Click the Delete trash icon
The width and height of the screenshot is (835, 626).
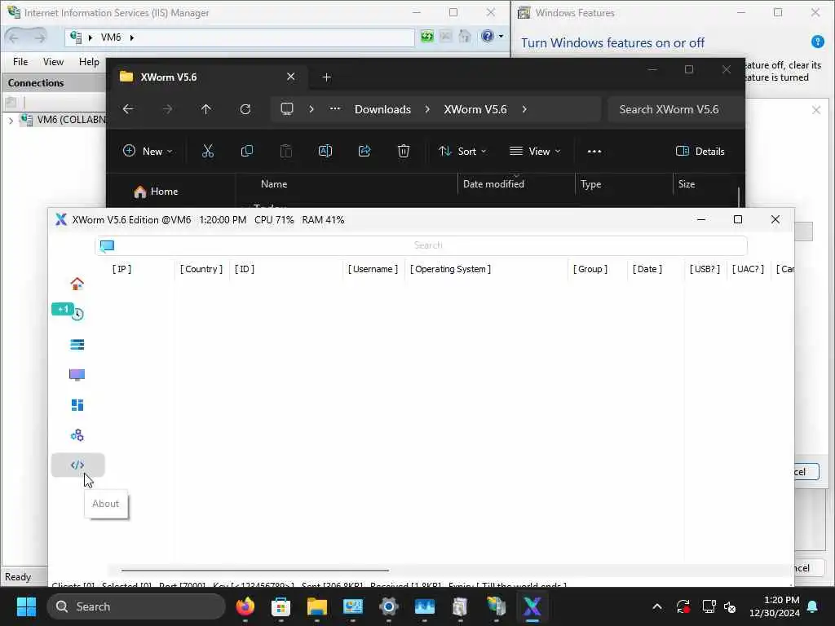coord(404,151)
